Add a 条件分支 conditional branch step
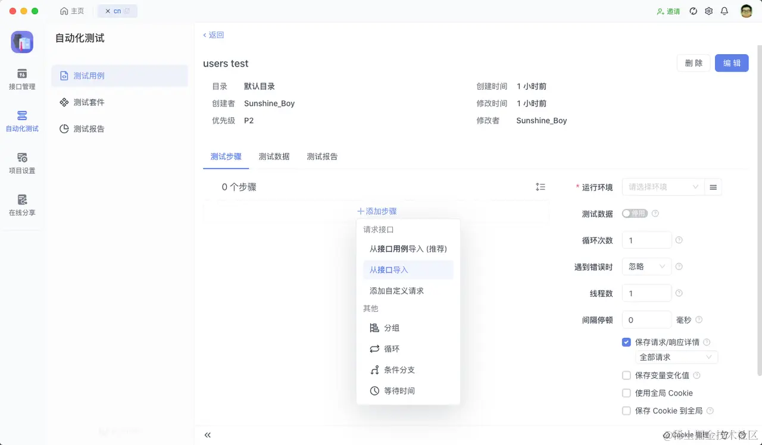Image resolution: width=762 pixels, height=445 pixels. [x=408, y=370]
